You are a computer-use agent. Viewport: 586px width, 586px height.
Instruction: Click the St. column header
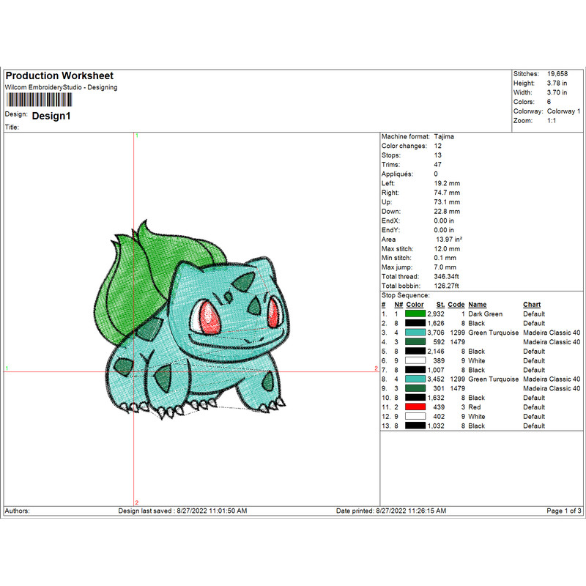(439, 305)
